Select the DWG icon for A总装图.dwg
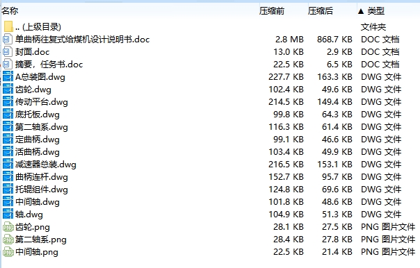420x268 pixels. 8,77
